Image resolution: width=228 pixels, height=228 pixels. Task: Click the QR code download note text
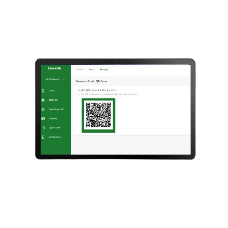108,94
